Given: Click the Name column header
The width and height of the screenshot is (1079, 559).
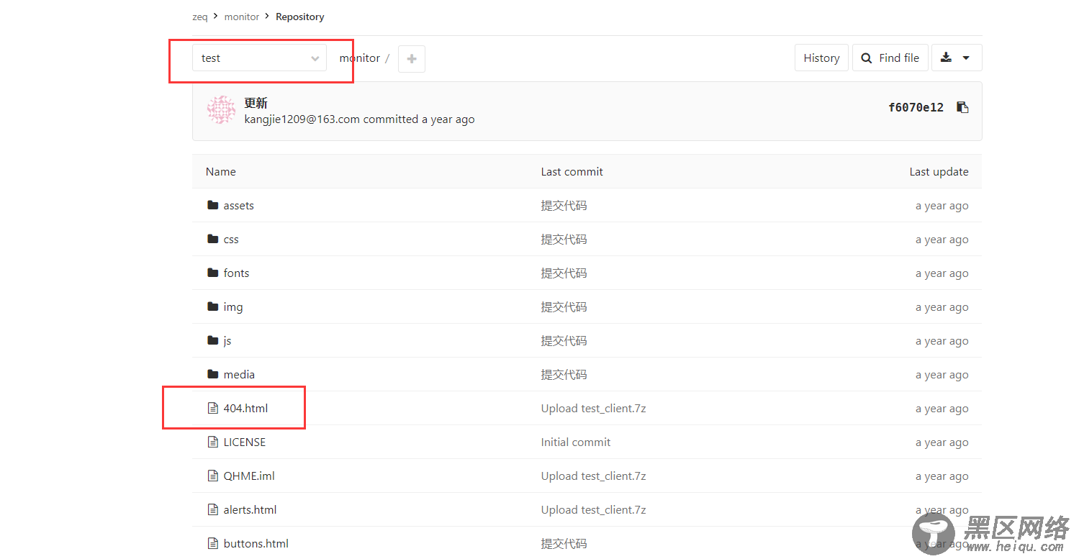Looking at the screenshot, I should pos(221,172).
